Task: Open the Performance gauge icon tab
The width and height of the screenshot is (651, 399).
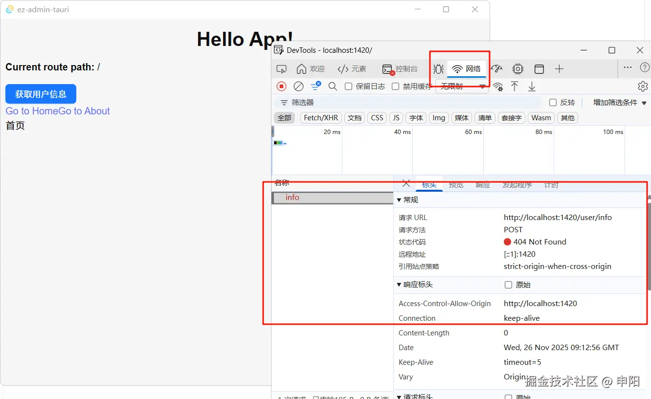Action: pos(496,69)
